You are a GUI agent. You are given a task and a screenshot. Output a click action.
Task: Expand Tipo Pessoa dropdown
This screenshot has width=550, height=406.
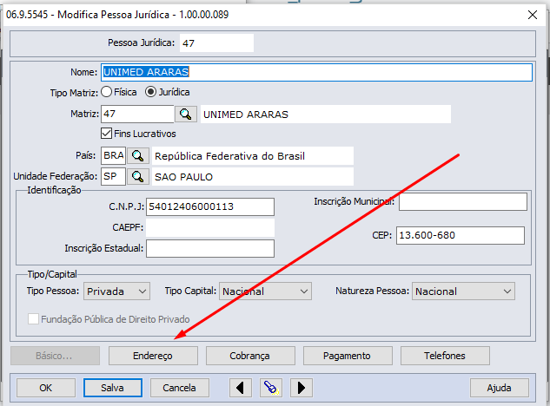coord(116,291)
